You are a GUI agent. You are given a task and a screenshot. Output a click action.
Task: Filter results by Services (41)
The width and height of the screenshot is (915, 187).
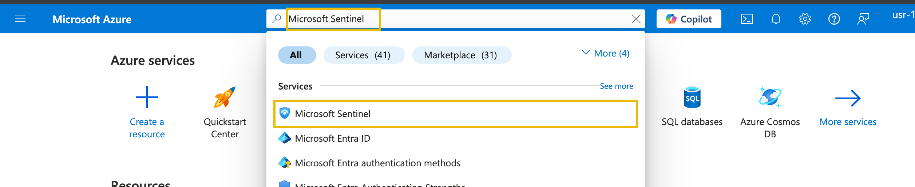click(364, 55)
